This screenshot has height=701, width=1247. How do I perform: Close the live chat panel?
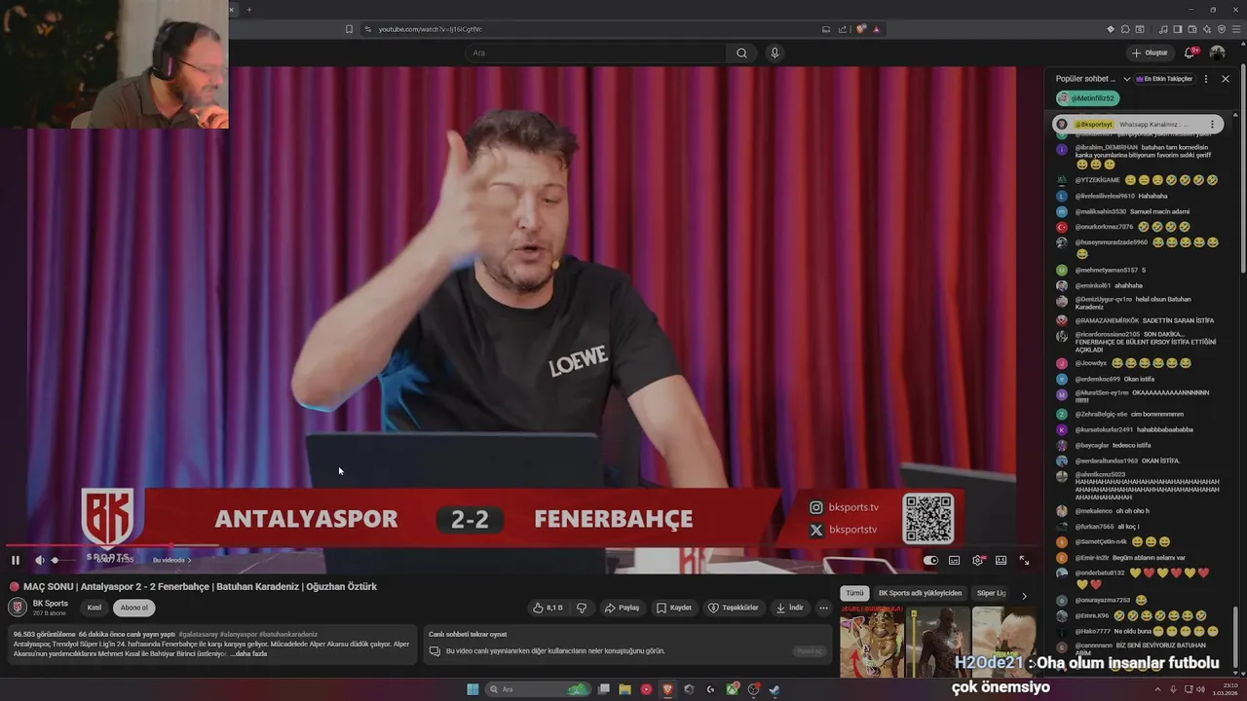(x=1226, y=79)
